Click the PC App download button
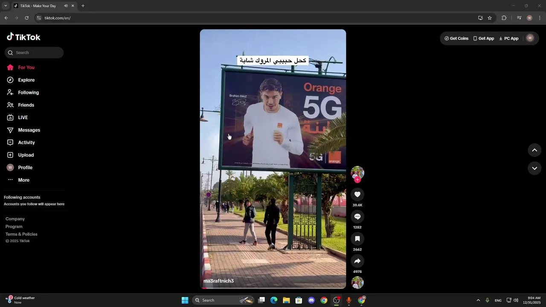Screen dimensions: 546x307 tap(508, 38)
